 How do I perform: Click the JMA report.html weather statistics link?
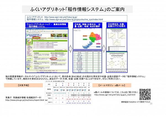[25, 100]
